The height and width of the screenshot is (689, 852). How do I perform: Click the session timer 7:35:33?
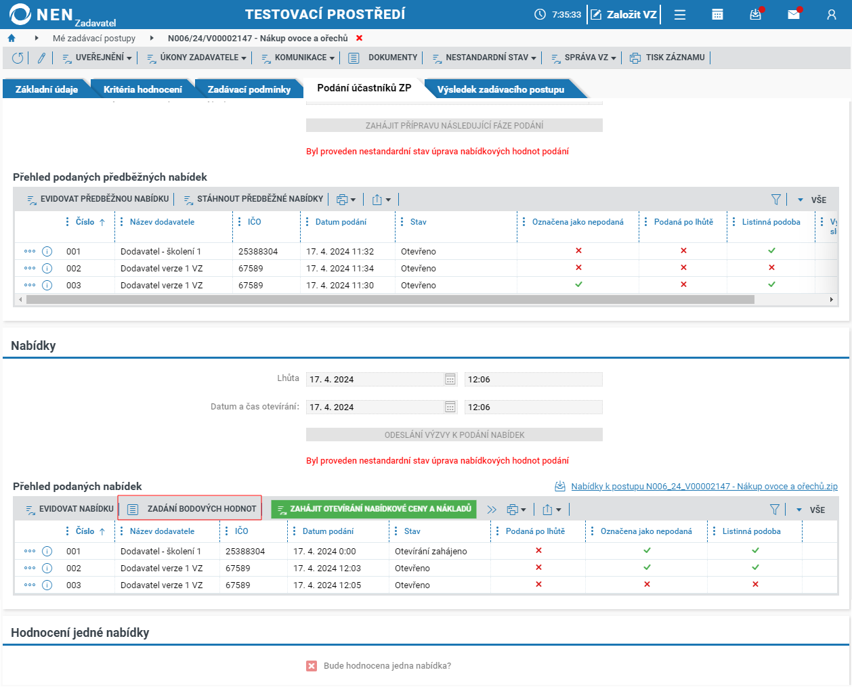pyautogui.click(x=559, y=14)
